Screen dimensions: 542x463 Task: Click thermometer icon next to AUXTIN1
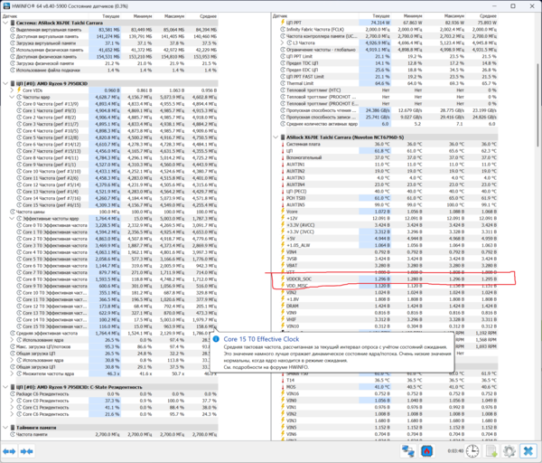click(x=283, y=165)
